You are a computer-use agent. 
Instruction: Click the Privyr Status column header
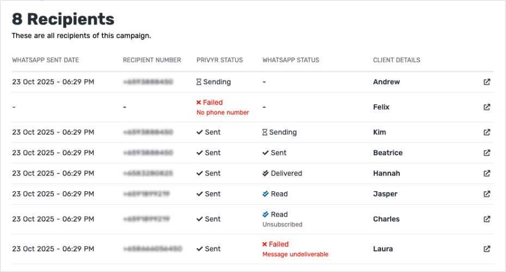point(219,60)
